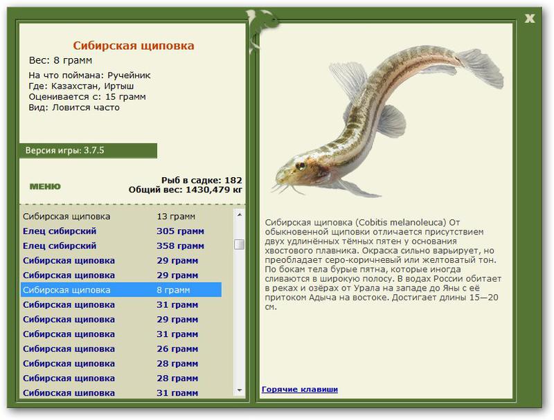Click the На что поймана: Ручейник line

point(89,75)
